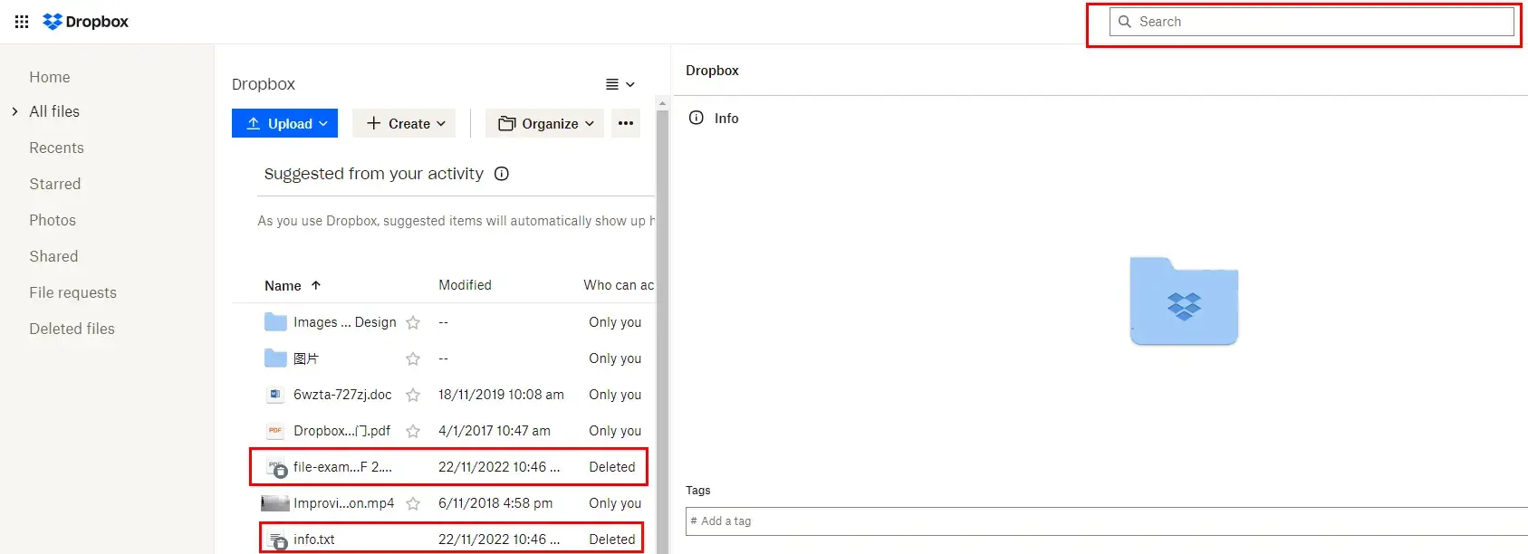Go to Home in sidebar

[x=50, y=78]
